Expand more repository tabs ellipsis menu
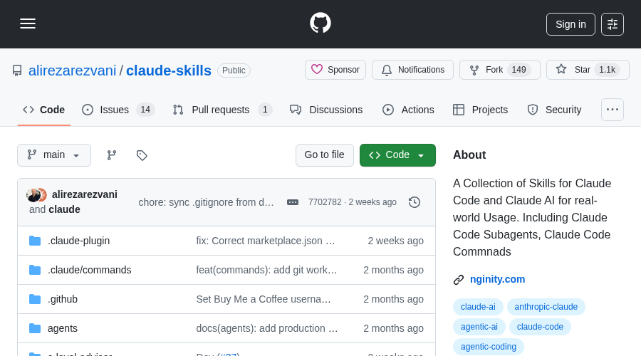The image size is (641, 356). coord(613,110)
